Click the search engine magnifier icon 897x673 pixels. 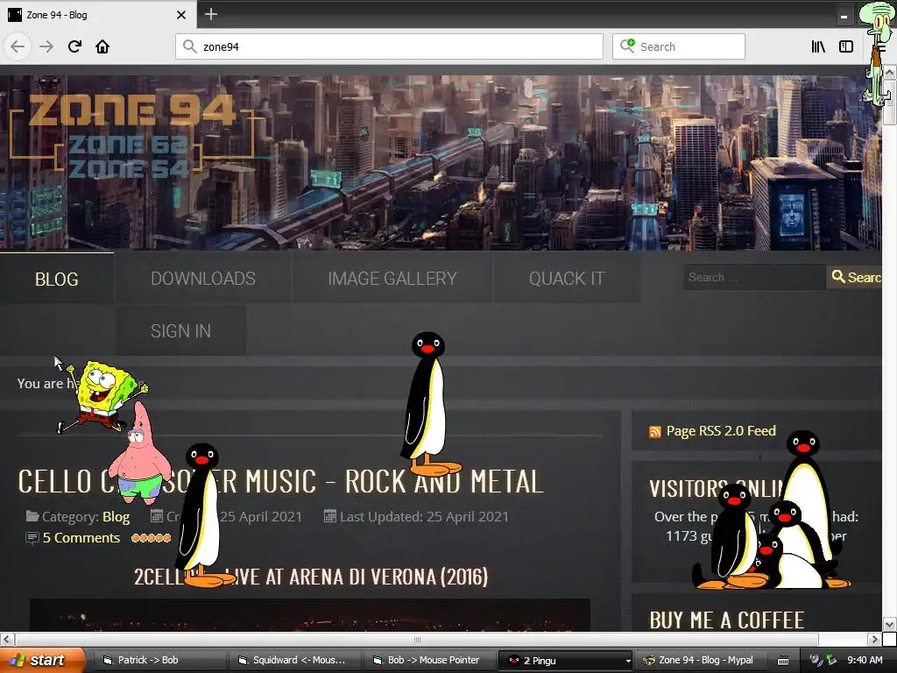(627, 46)
